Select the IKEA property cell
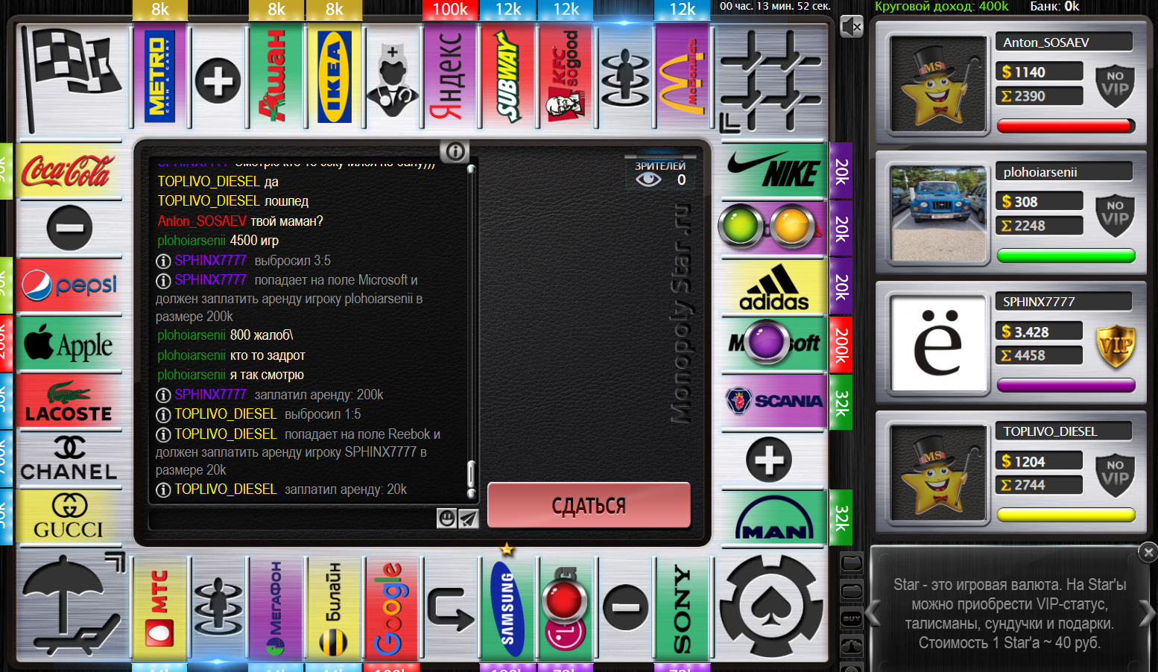1158x672 pixels. [334, 77]
